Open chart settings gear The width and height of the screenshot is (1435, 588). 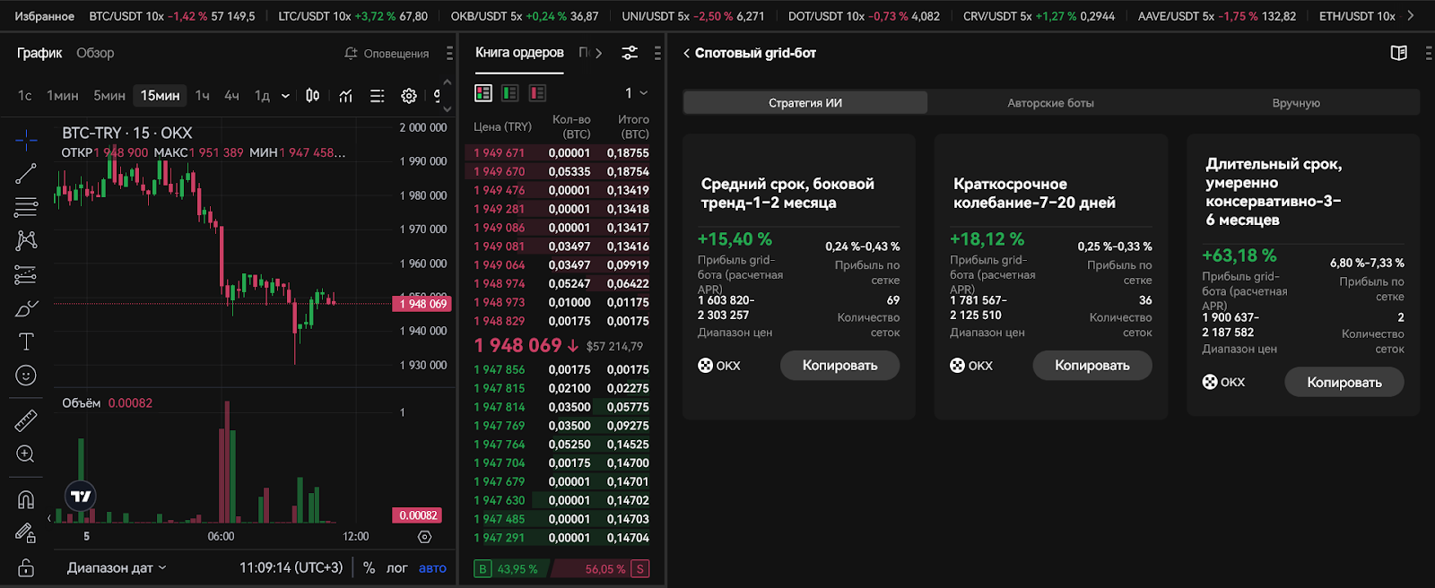point(409,95)
